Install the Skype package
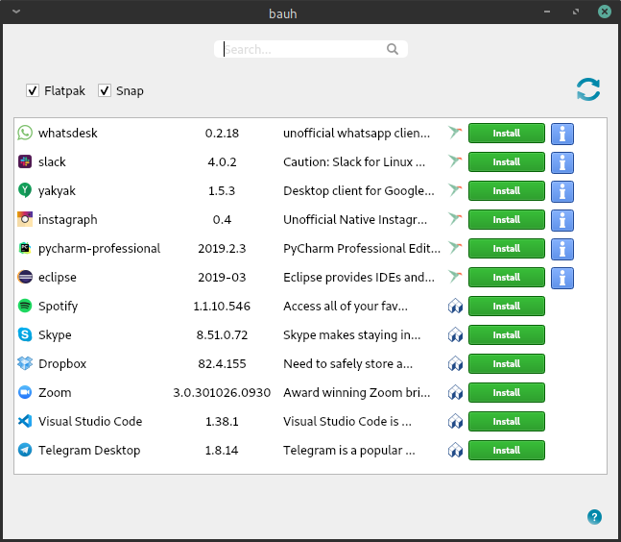This screenshot has height=542, width=621. click(x=506, y=335)
